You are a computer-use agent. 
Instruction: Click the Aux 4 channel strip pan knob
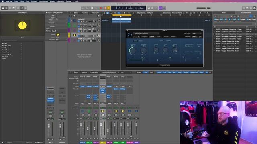point(103,115)
